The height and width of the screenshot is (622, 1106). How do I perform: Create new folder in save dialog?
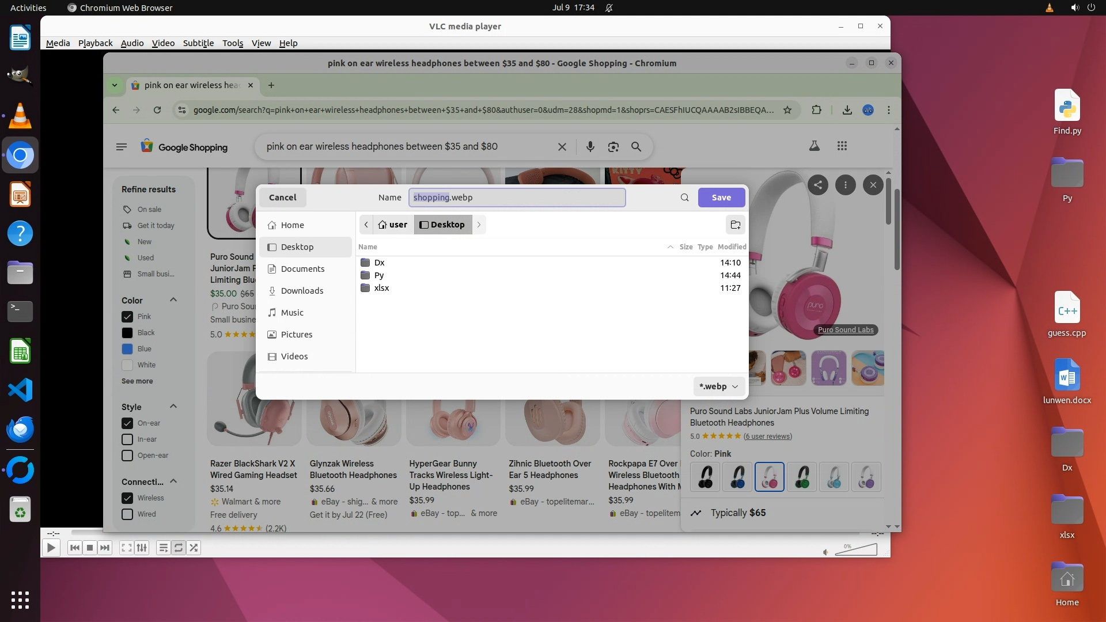tap(736, 225)
